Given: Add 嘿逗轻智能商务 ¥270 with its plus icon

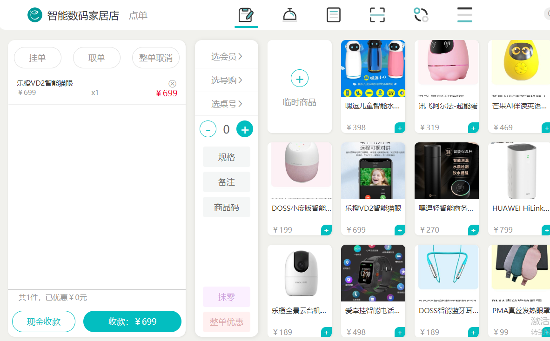Looking at the screenshot, I should pyautogui.click(x=474, y=230).
